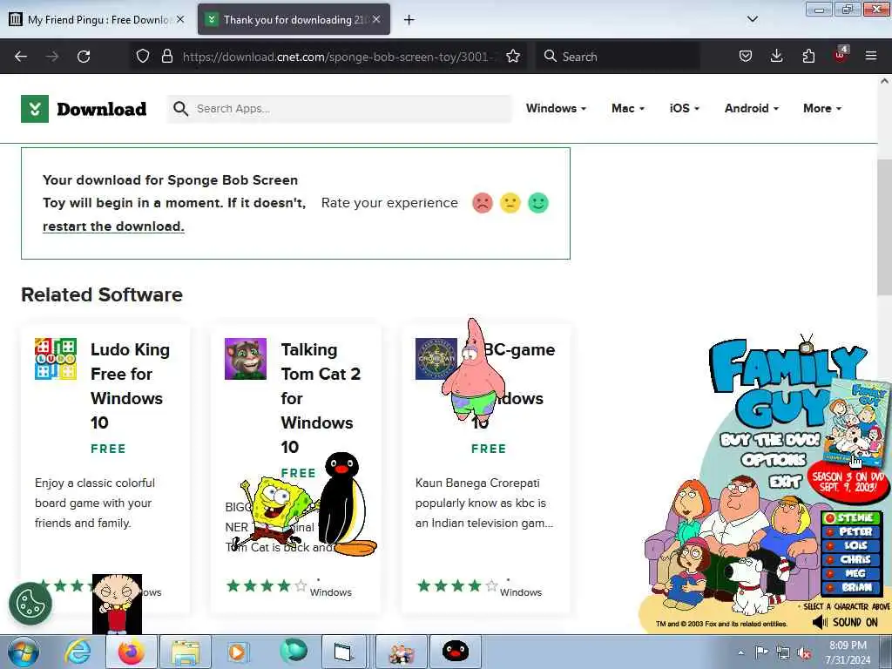
Task: Rate experience with the yellow neutral face
Action: point(510,203)
